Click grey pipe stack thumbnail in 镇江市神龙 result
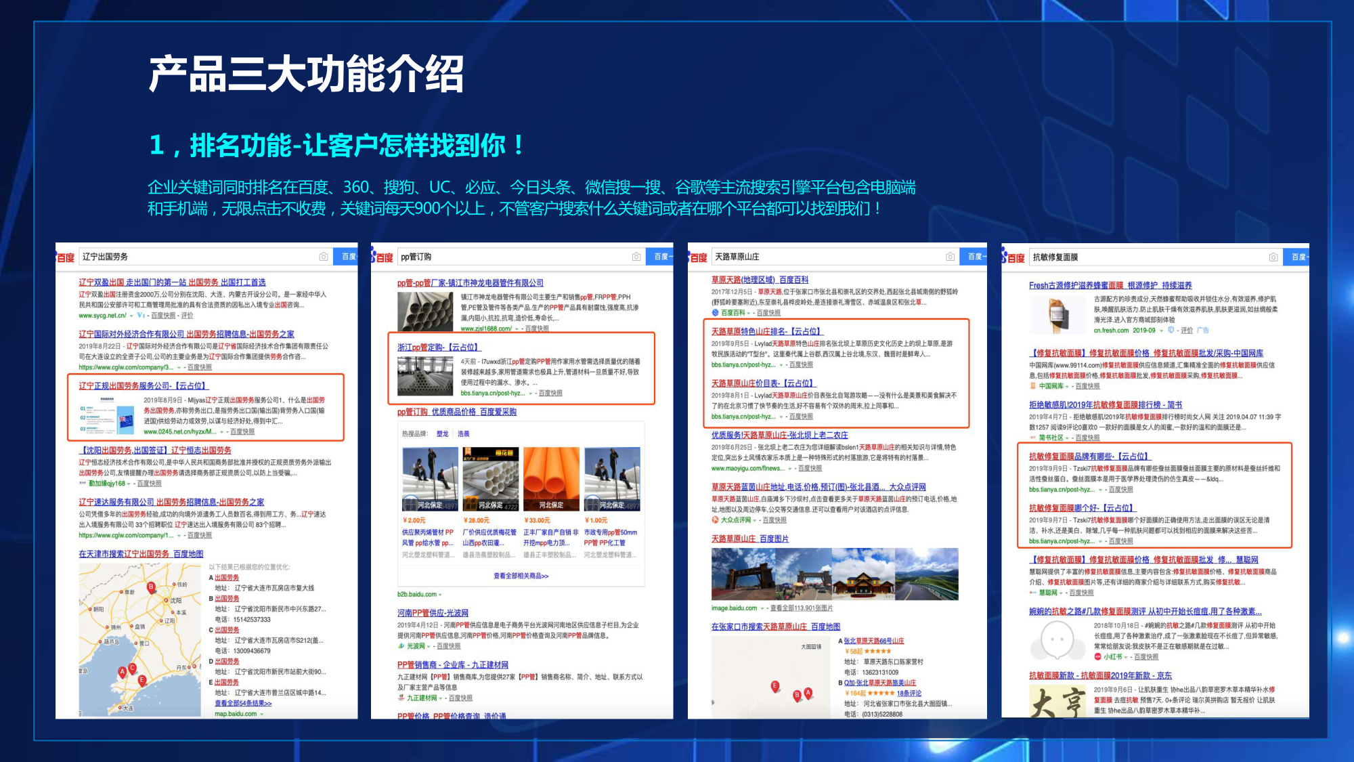This screenshot has width=1354, height=762. pyautogui.click(x=425, y=311)
